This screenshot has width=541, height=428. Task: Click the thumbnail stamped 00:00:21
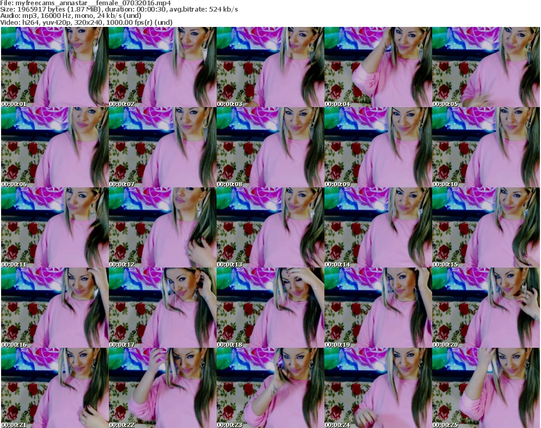tap(55, 388)
